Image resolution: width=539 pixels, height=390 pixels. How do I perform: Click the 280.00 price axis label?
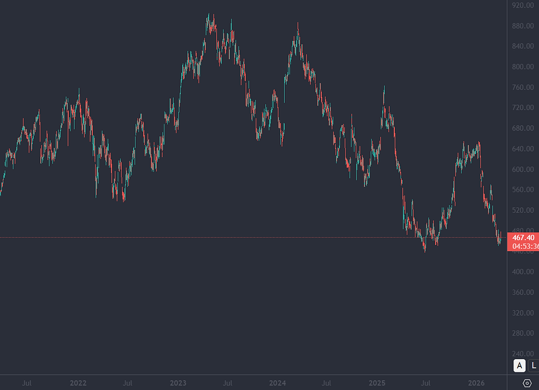[x=523, y=333]
